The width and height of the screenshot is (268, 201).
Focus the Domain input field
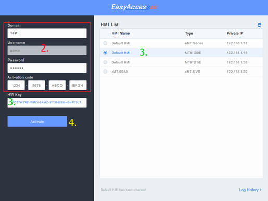click(47, 33)
